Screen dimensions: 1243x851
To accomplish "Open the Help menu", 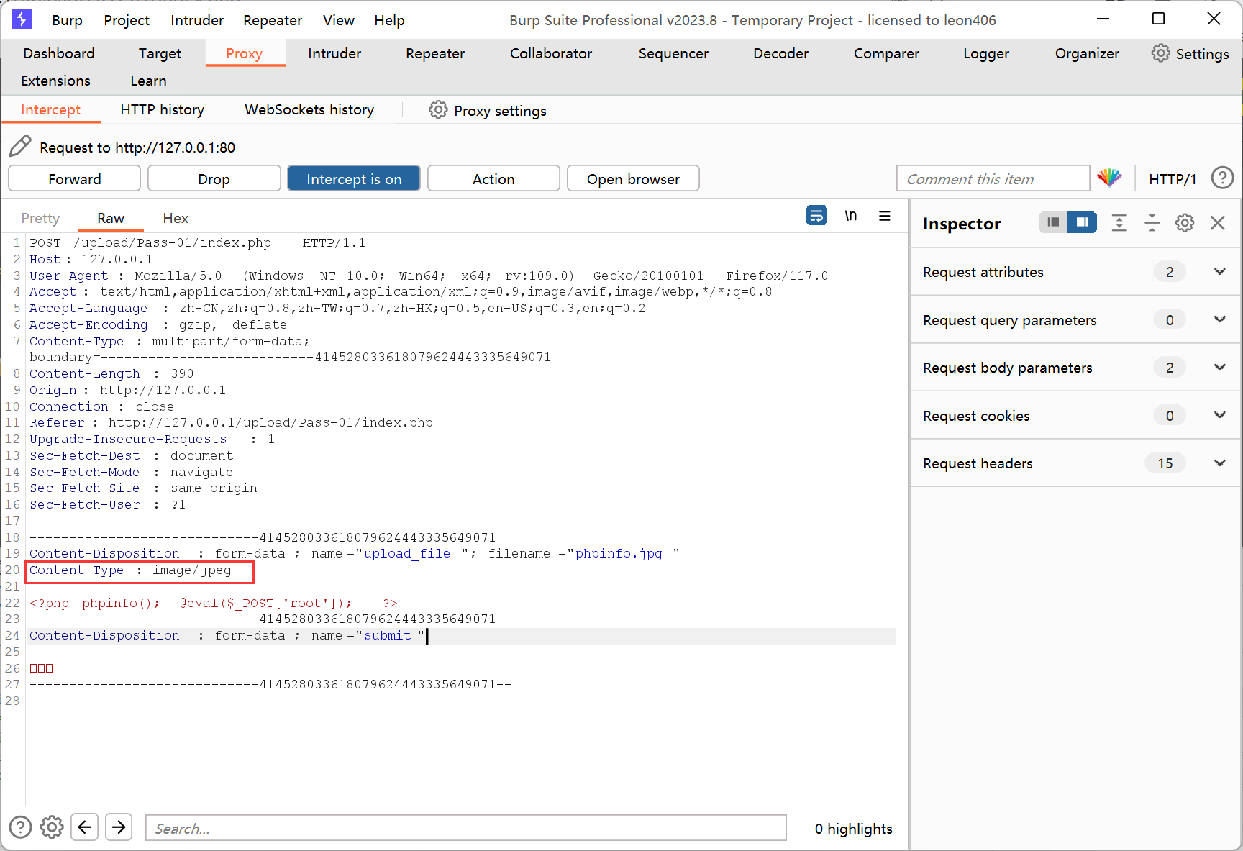I will click(389, 20).
